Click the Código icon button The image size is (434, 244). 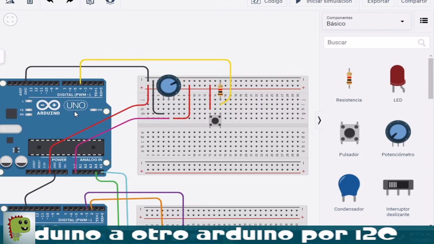coord(268,2)
